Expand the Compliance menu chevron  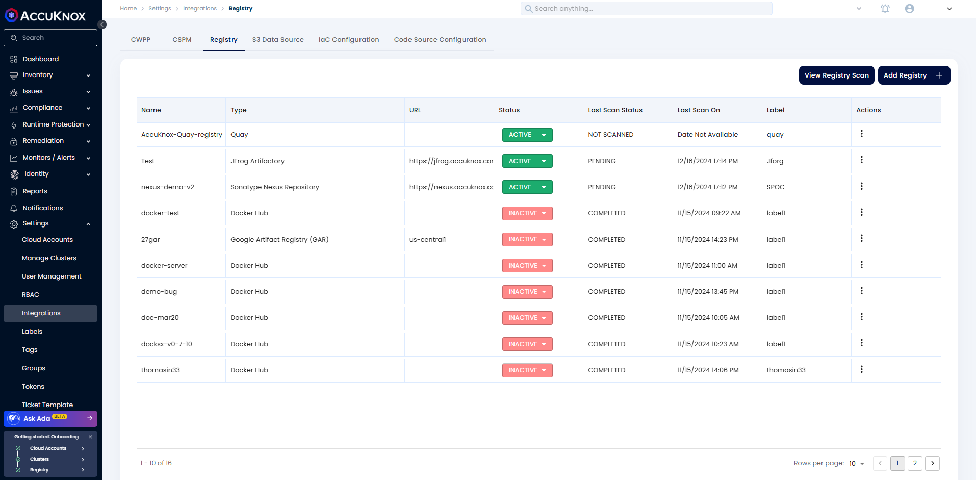coord(88,108)
